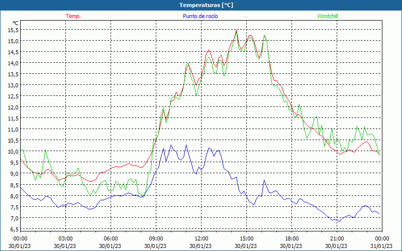
Task: Click the 7,0 value on the temperature axis
Action: click(15, 218)
